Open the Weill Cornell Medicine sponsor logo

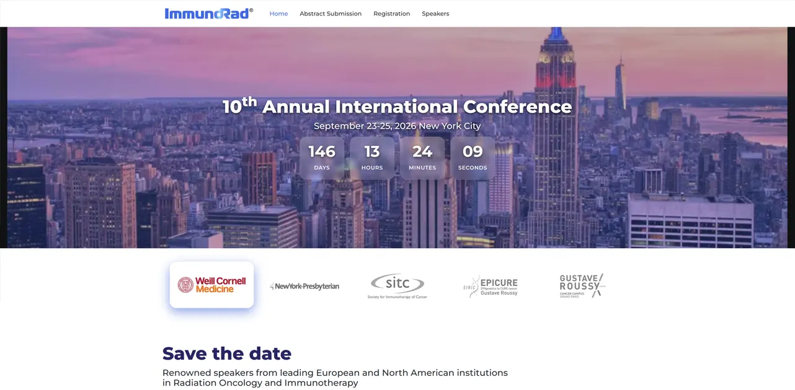click(211, 285)
